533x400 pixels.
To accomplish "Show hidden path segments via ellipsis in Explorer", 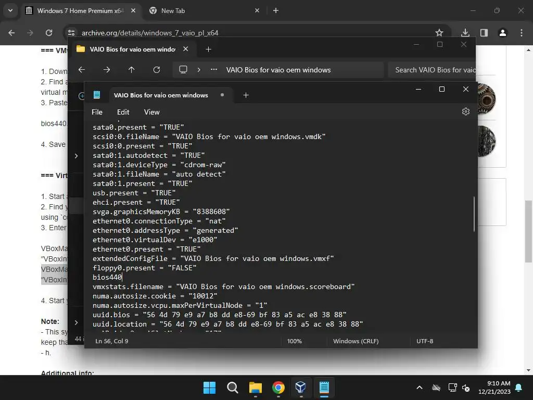I will click(214, 69).
